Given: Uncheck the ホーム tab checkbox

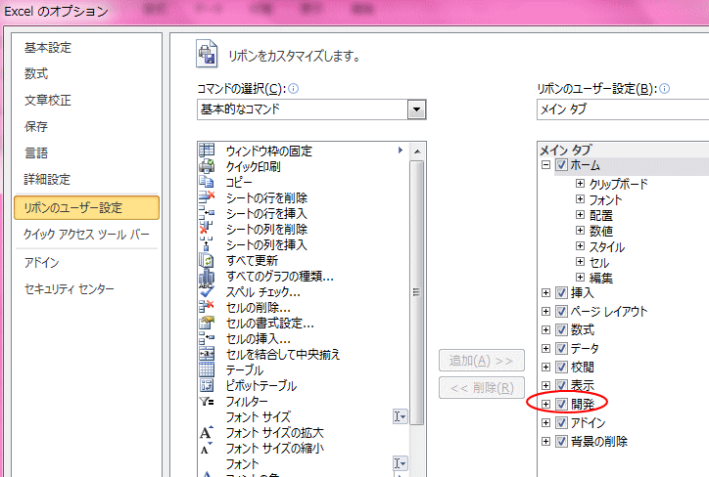Looking at the screenshot, I should [x=561, y=165].
